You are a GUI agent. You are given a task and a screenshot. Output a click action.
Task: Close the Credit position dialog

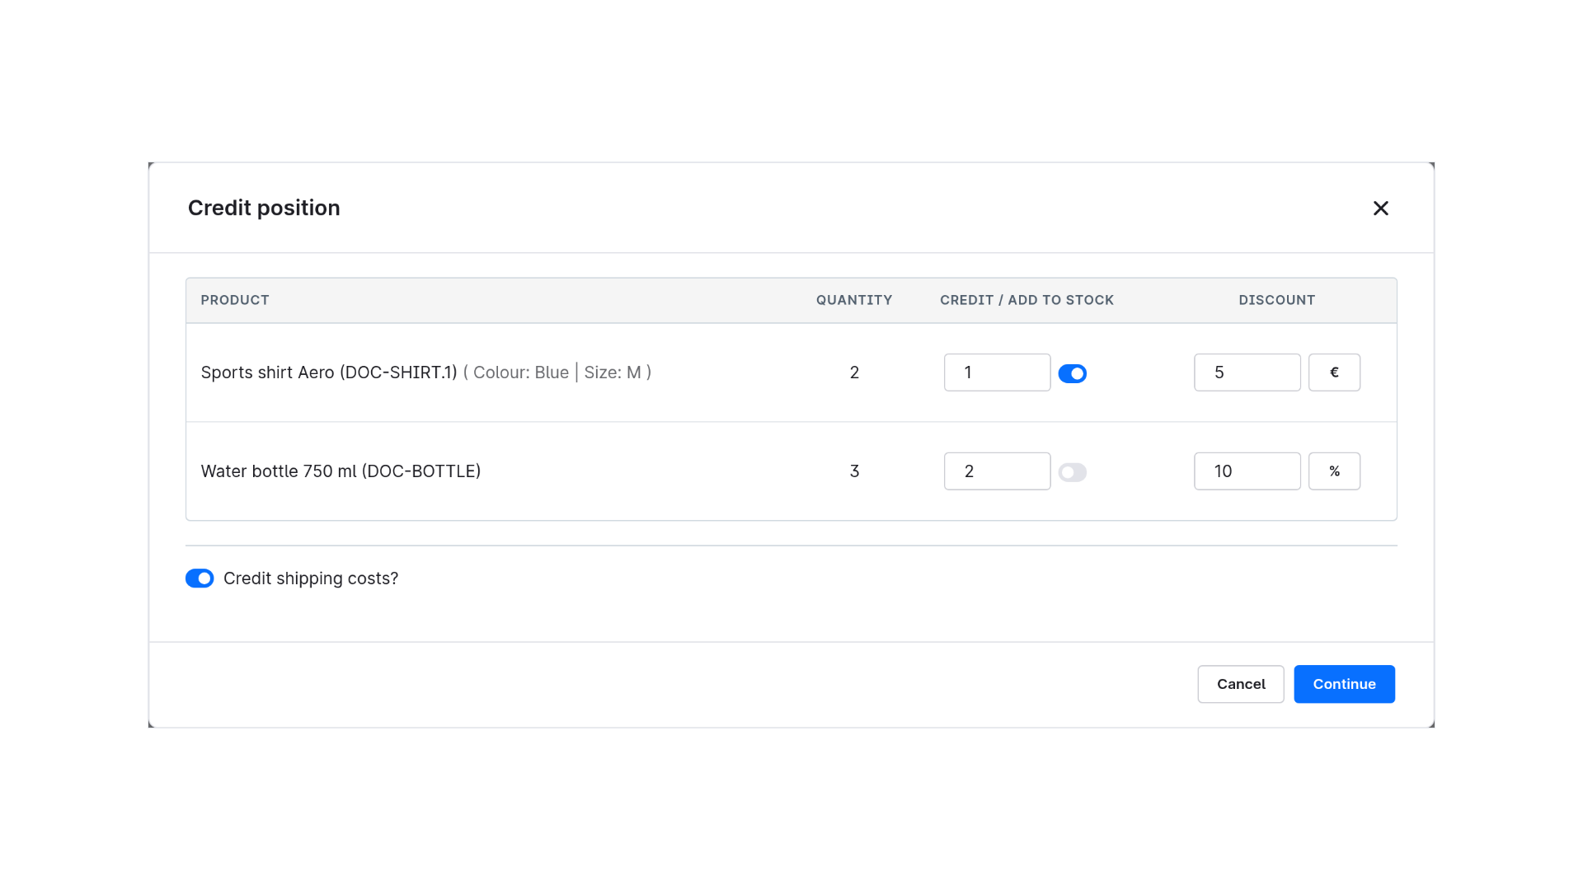pos(1381,208)
